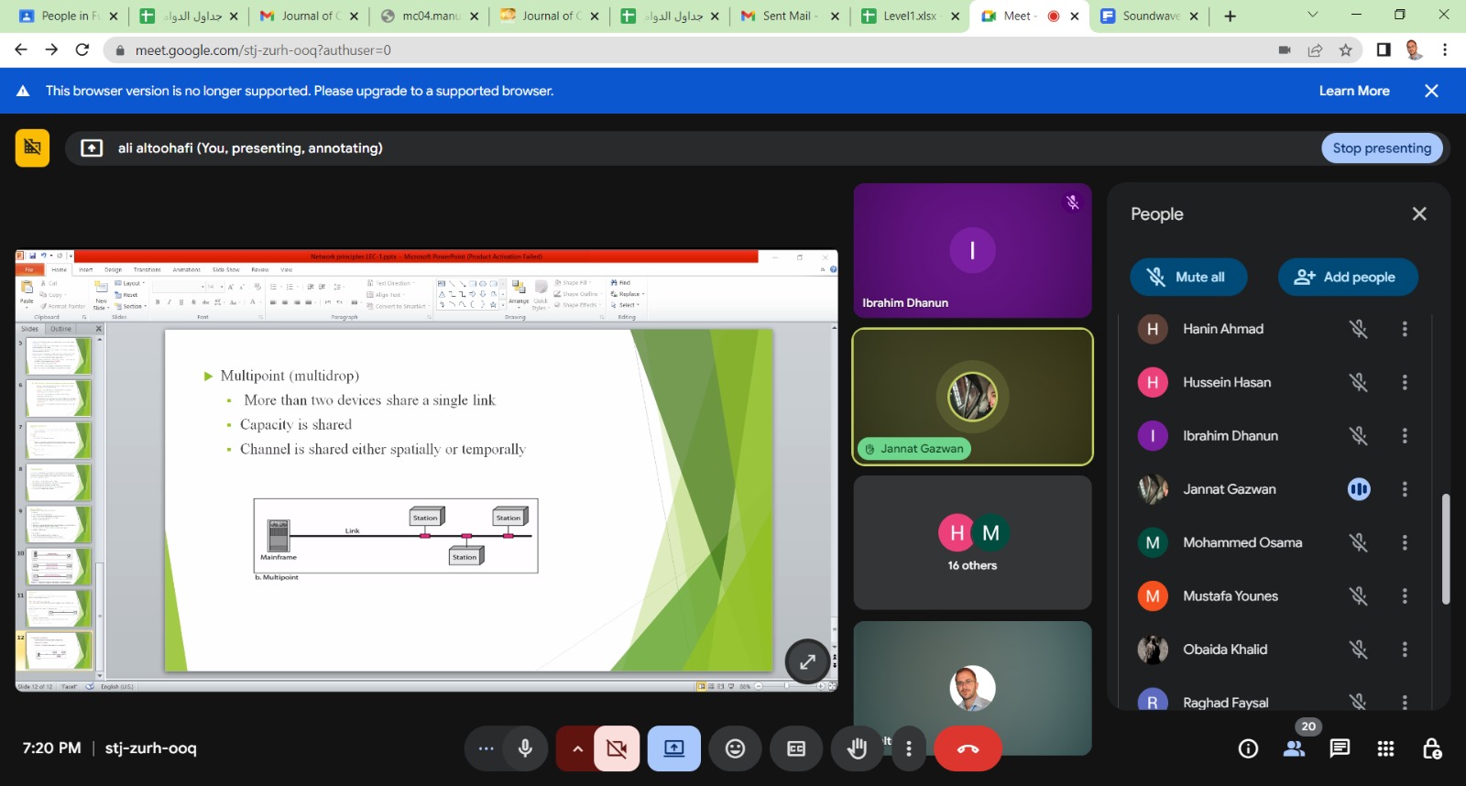Viewport: 1466px width, 786px height.
Task: Open the activities grid icon
Action: coord(1385,748)
